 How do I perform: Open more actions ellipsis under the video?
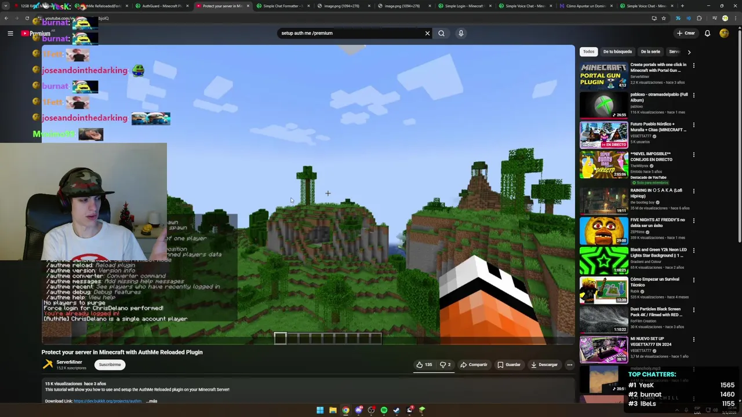click(569, 365)
